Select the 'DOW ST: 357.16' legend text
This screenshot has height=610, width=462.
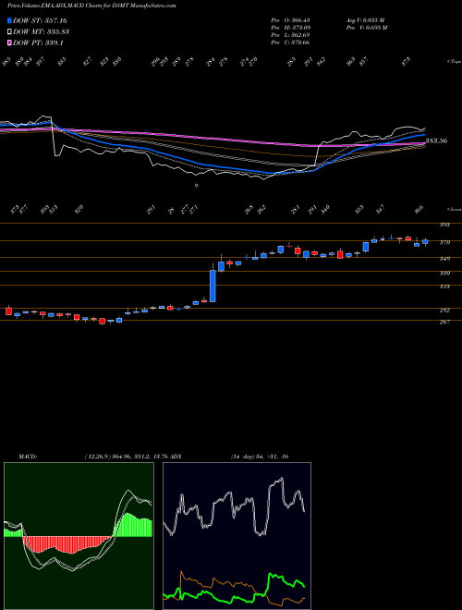pyautogui.click(x=40, y=20)
